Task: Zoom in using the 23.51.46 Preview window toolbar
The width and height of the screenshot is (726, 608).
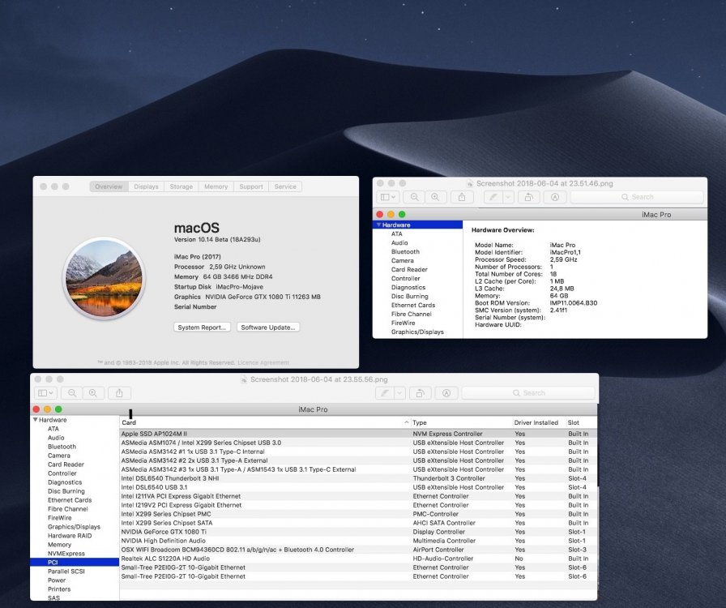Action: pos(435,197)
